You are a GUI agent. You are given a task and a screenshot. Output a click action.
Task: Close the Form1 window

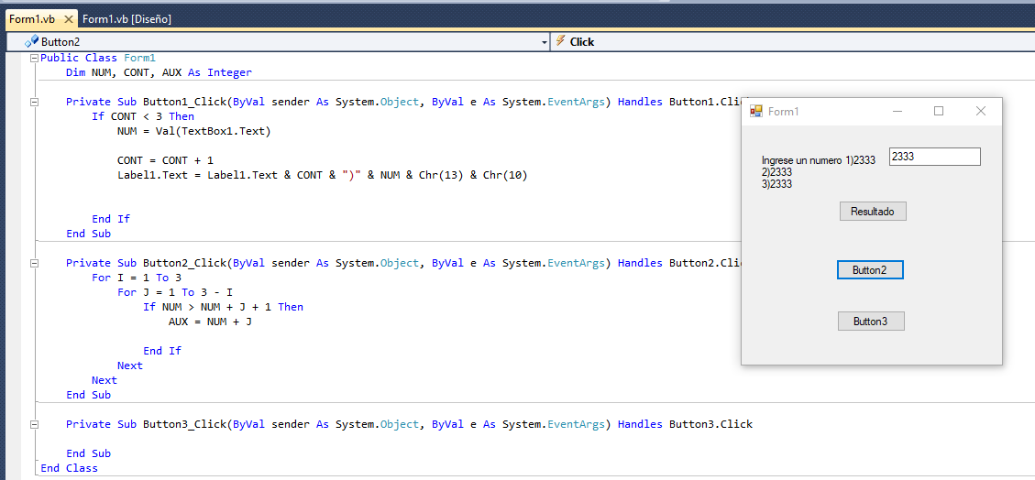980,112
